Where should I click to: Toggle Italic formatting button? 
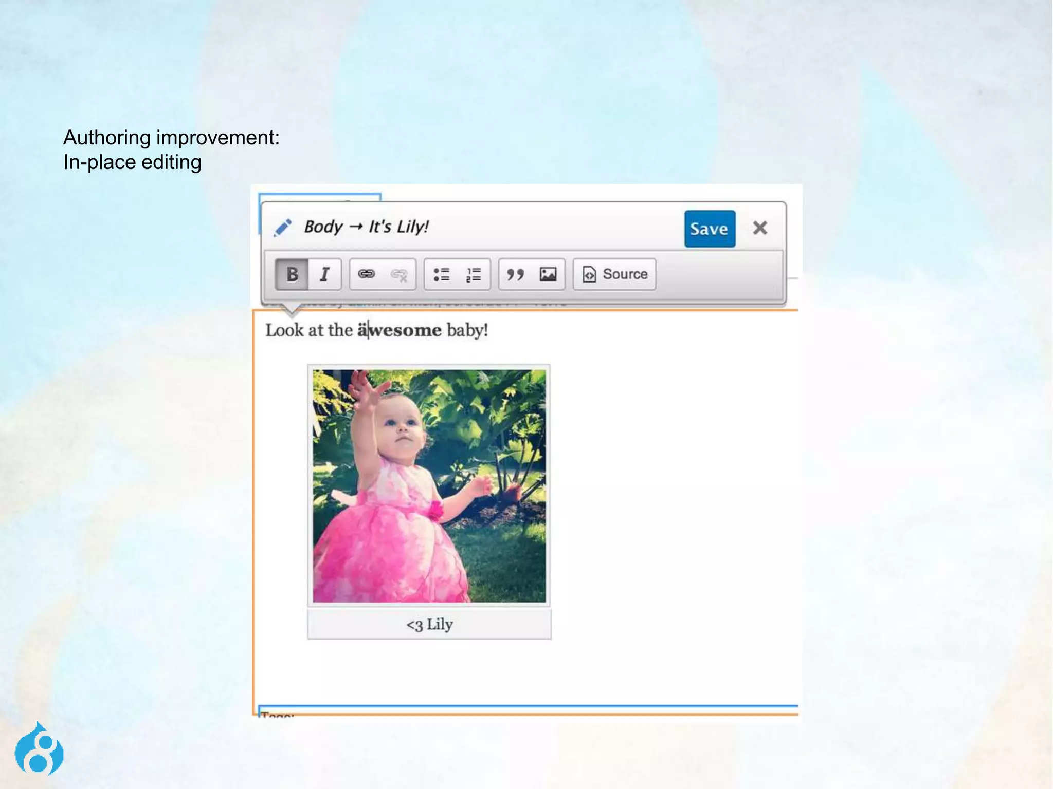[x=324, y=274]
